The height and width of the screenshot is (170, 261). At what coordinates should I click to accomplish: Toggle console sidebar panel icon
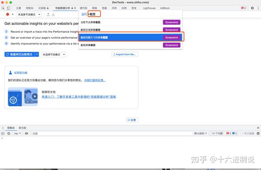(x=3, y=133)
